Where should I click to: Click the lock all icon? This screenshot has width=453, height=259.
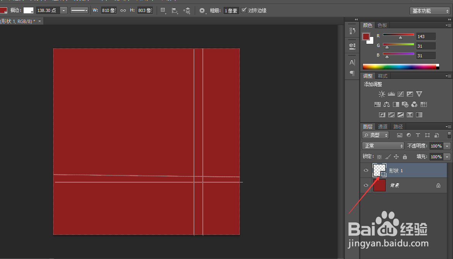[405, 157]
